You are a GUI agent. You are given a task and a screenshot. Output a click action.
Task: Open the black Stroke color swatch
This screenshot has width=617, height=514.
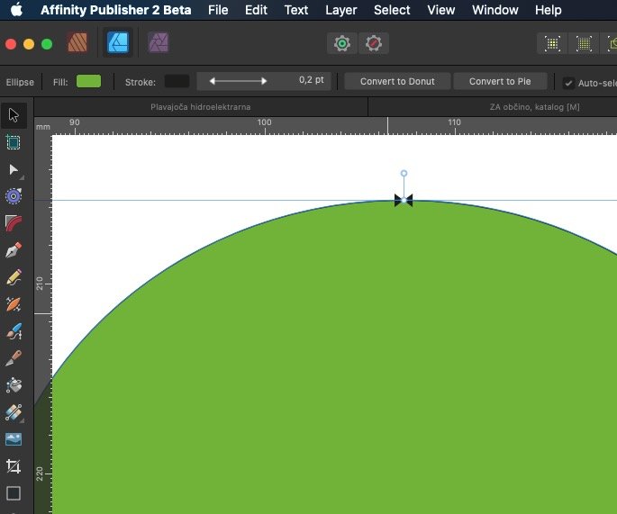pyautogui.click(x=177, y=81)
